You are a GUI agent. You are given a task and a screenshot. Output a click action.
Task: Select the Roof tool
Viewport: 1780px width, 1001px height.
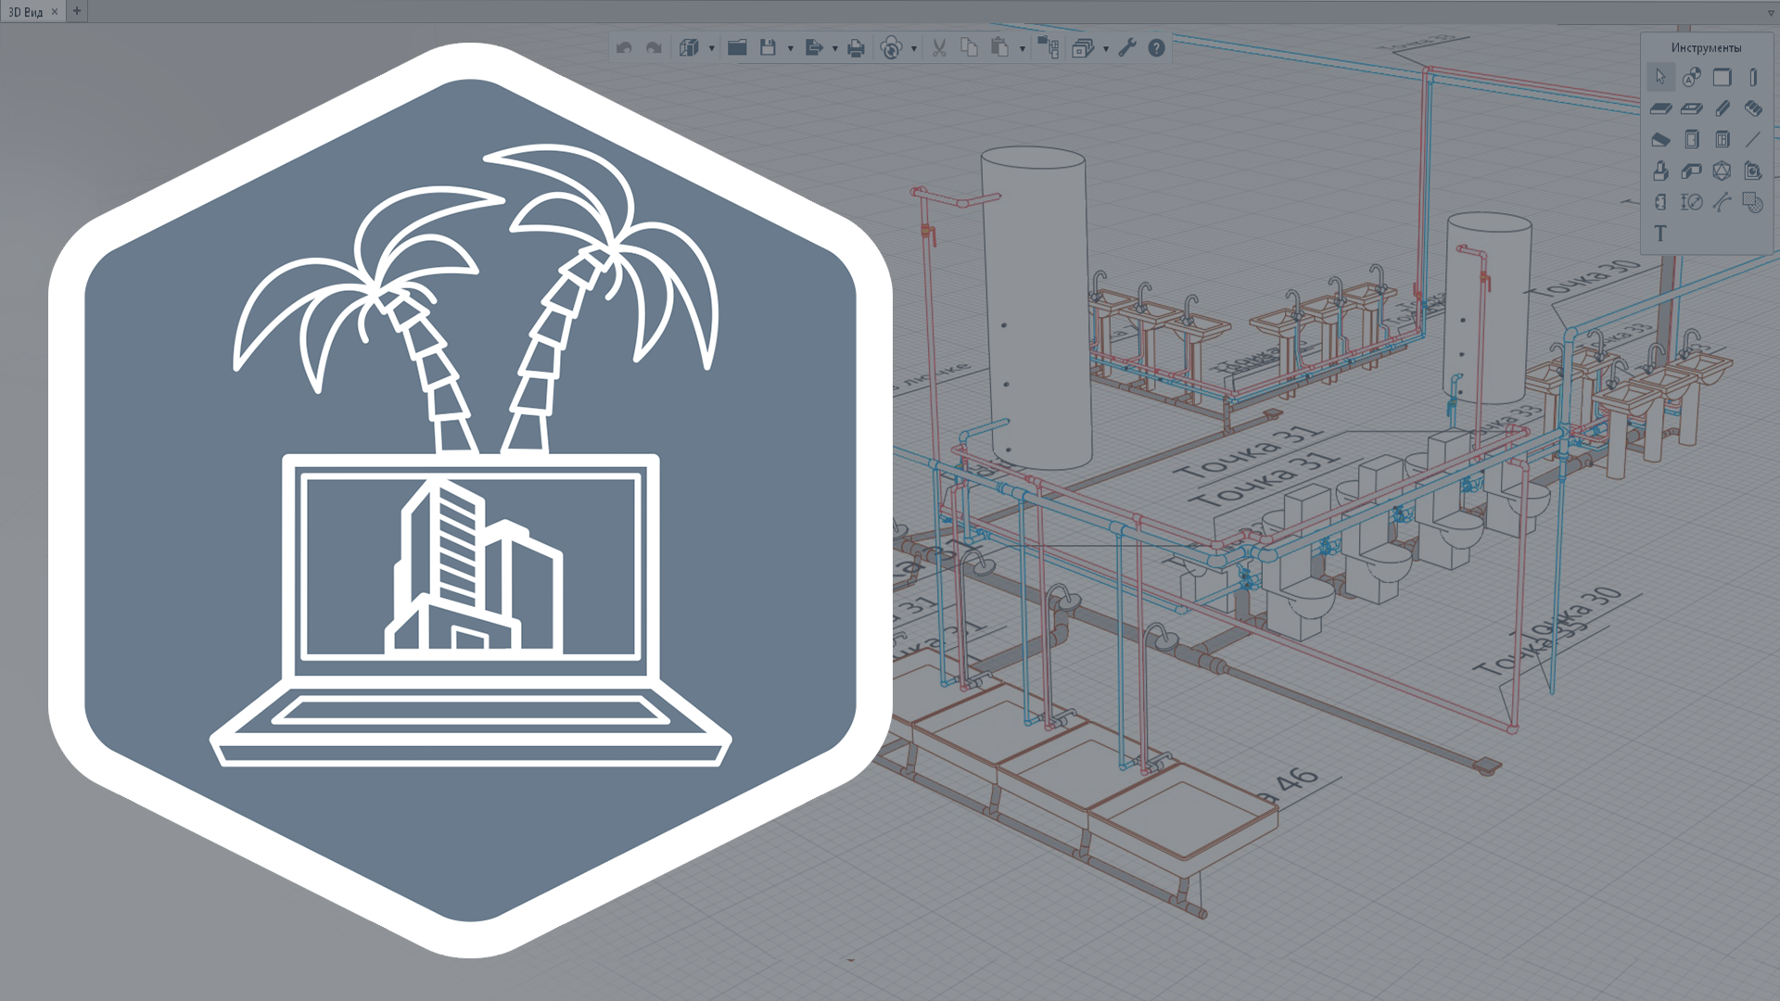1660,140
